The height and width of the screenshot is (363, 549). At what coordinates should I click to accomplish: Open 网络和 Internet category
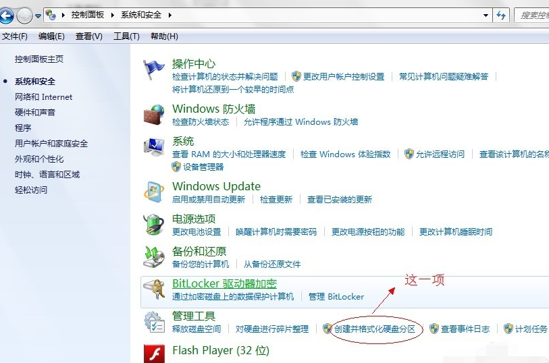[43, 97]
